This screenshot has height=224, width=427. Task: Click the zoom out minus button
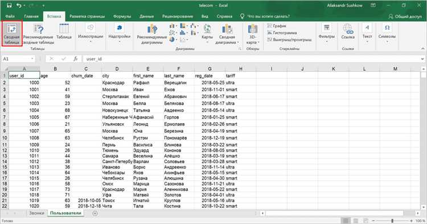[373, 221]
